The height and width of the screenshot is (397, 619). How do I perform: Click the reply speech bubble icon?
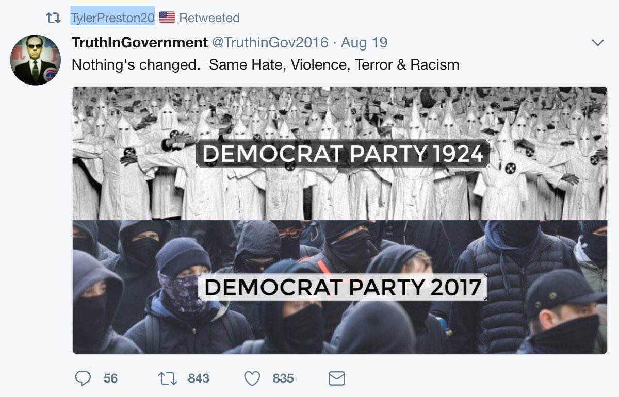point(83,379)
